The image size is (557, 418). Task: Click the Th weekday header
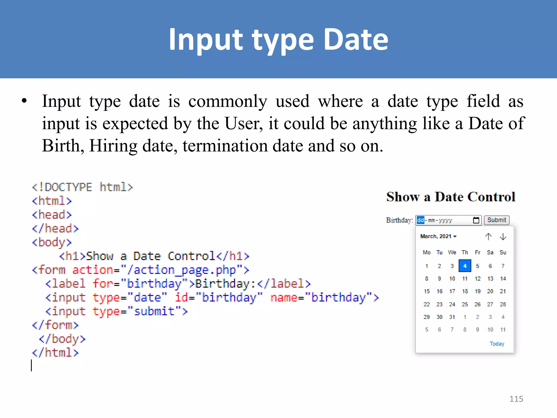pyautogui.click(x=465, y=253)
